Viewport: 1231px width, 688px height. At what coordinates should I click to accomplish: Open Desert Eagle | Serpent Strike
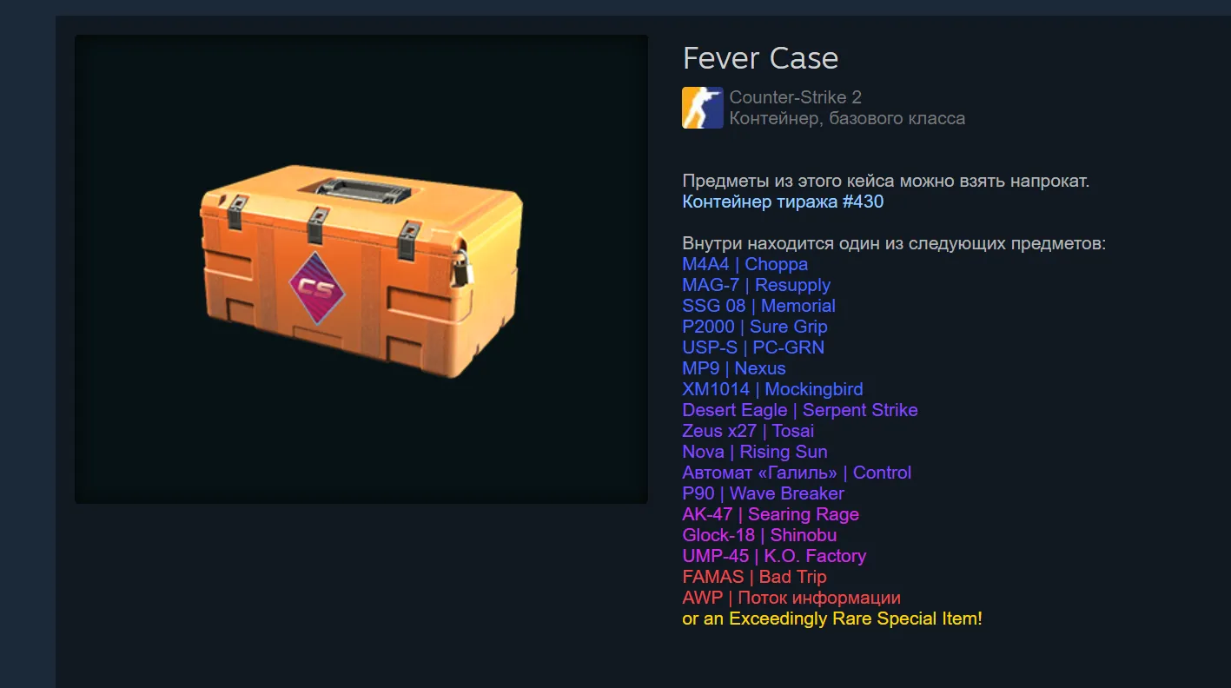pyautogui.click(x=800, y=410)
